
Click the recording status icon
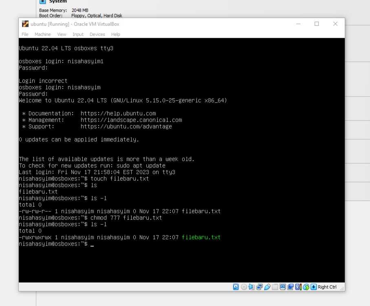coord(290,287)
